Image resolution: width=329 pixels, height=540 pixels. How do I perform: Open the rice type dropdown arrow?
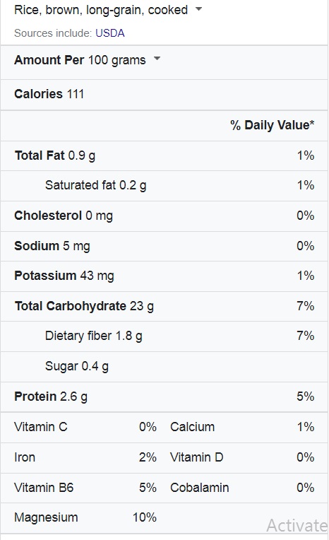click(198, 9)
